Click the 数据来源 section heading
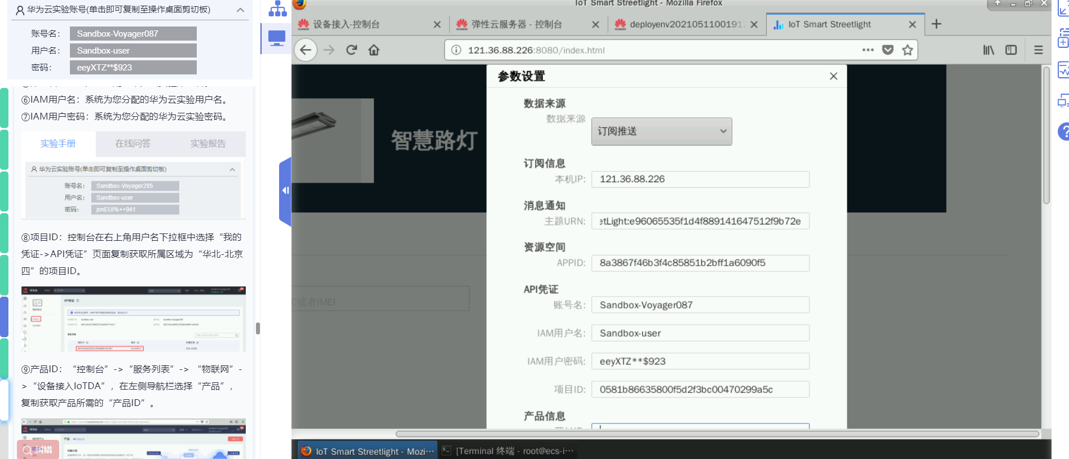Viewport: 1069px width, 459px height. point(545,103)
